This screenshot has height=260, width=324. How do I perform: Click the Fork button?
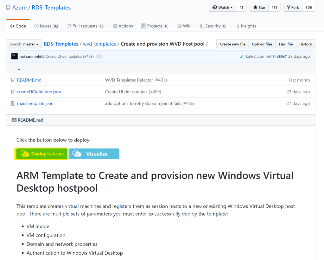click(293, 8)
